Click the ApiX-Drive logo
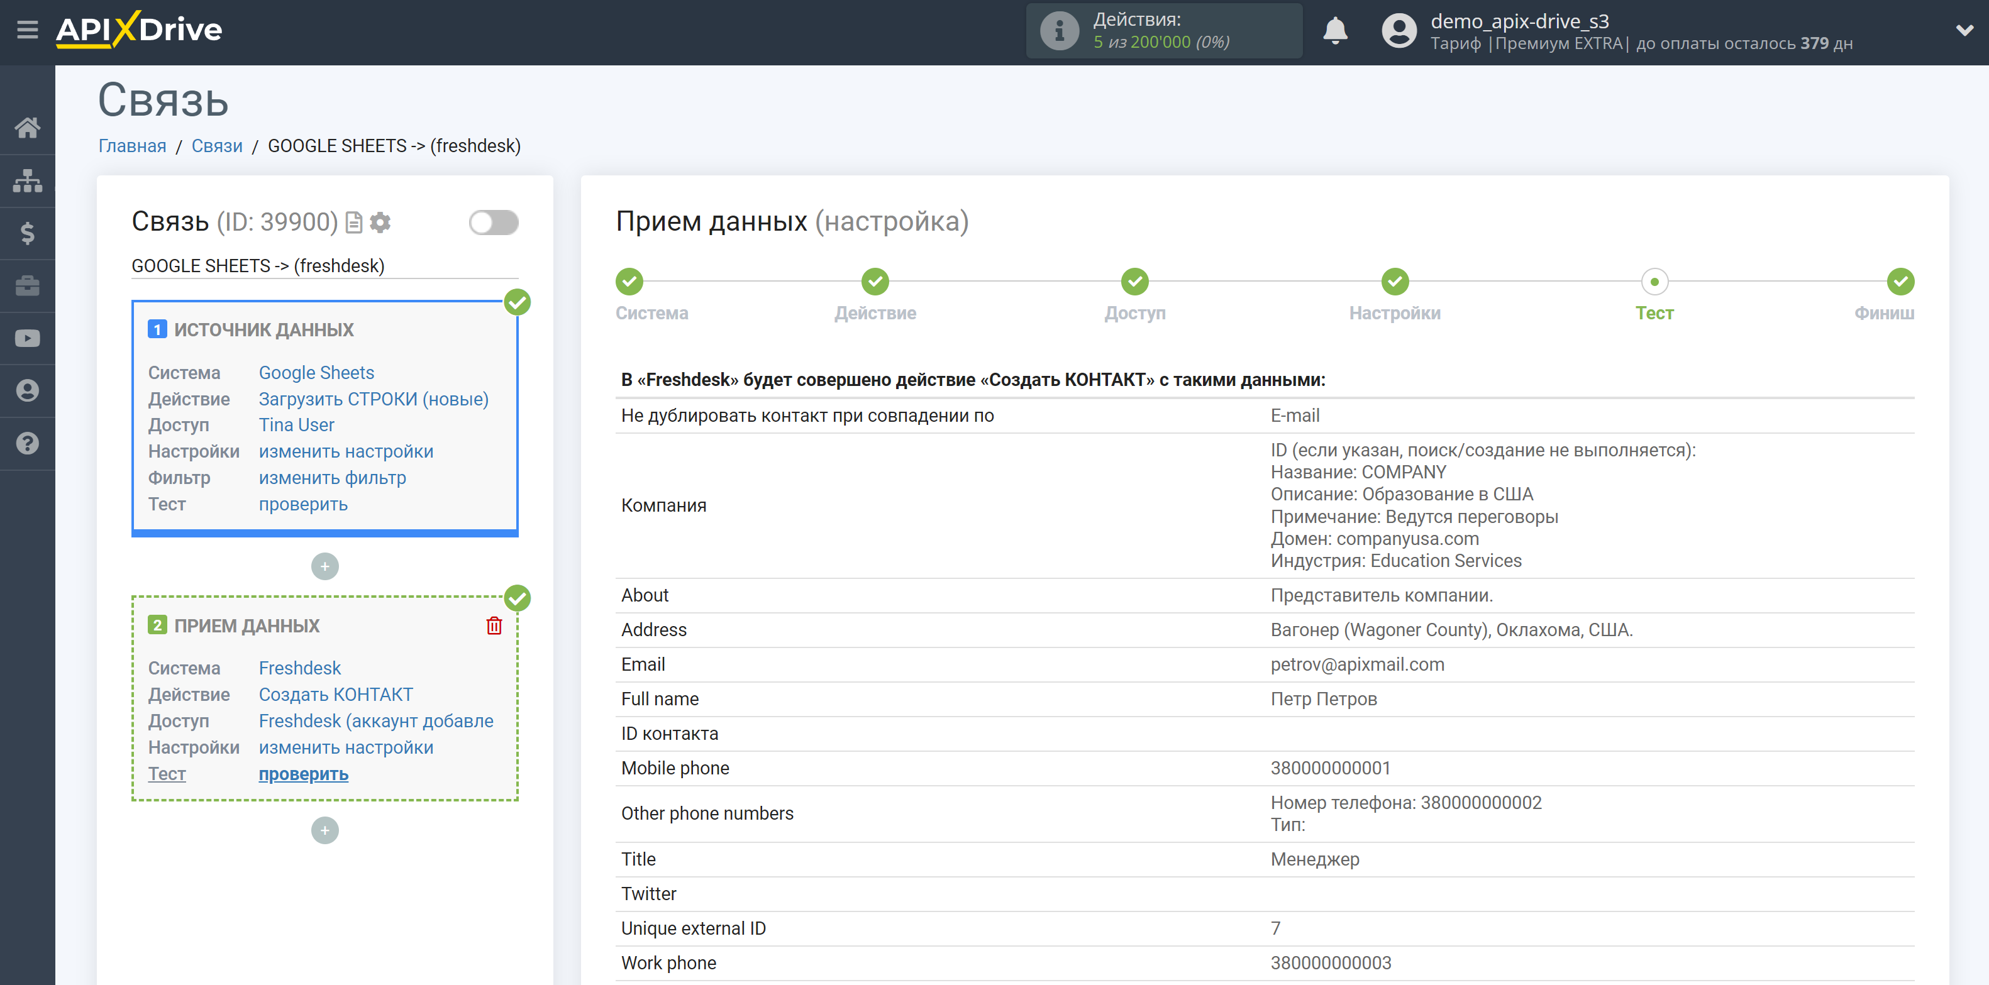1989x985 pixels. (x=139, y=30)
